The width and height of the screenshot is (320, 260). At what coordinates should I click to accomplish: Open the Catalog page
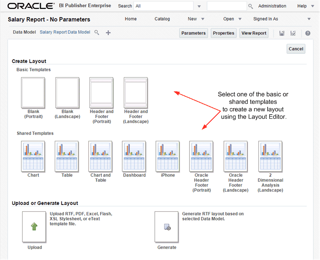(x=162, y=19)
